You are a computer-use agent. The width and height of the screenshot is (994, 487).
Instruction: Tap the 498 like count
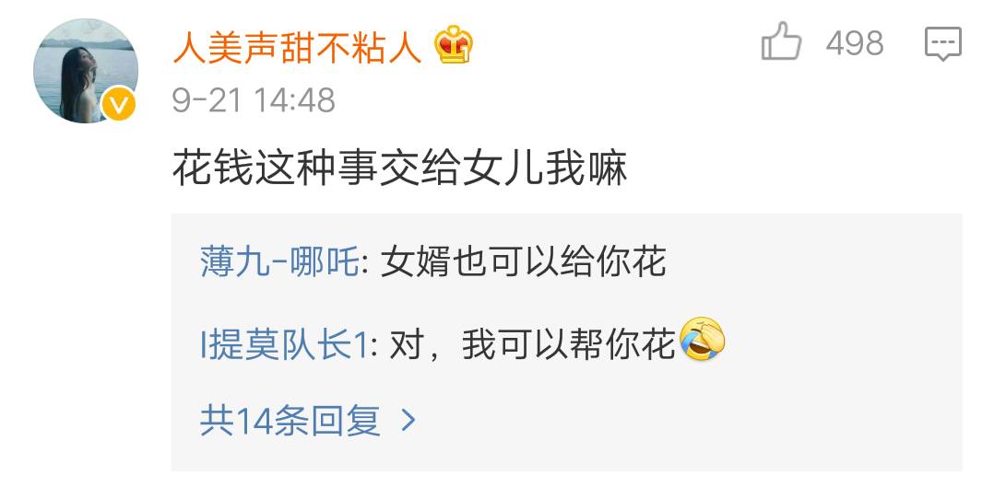point(855,43)
